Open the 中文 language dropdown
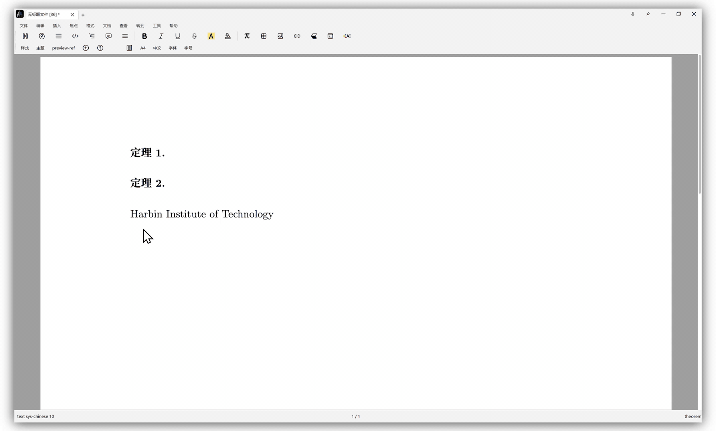Viewport: 716px width, 431px height. 157,48
